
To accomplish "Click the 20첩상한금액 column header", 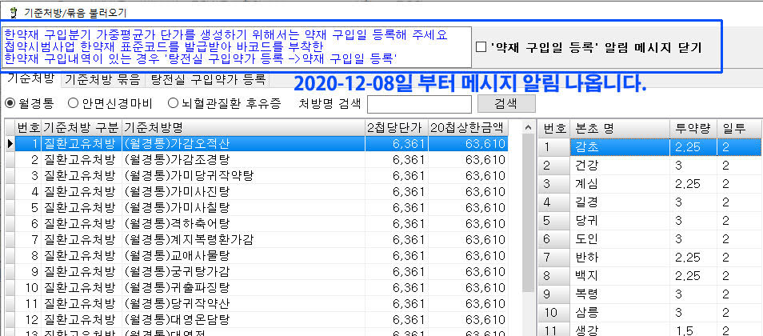I will (x=467, y=127).
